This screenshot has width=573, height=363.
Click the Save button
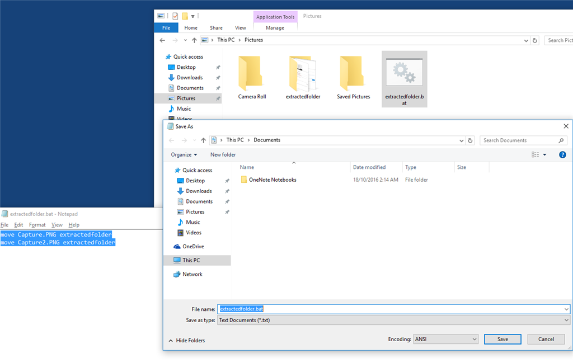(x=503, y=340)
